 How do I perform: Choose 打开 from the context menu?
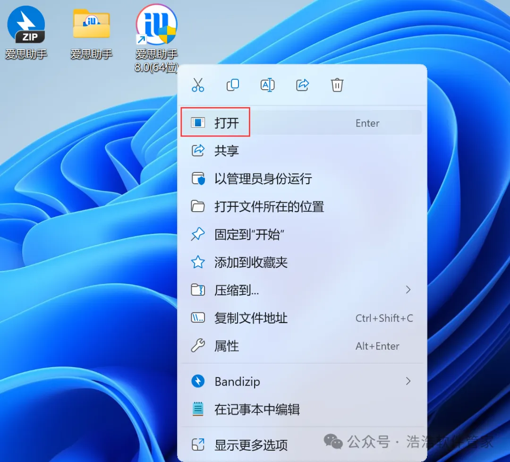pyautogui.click(x=301, y=123)
